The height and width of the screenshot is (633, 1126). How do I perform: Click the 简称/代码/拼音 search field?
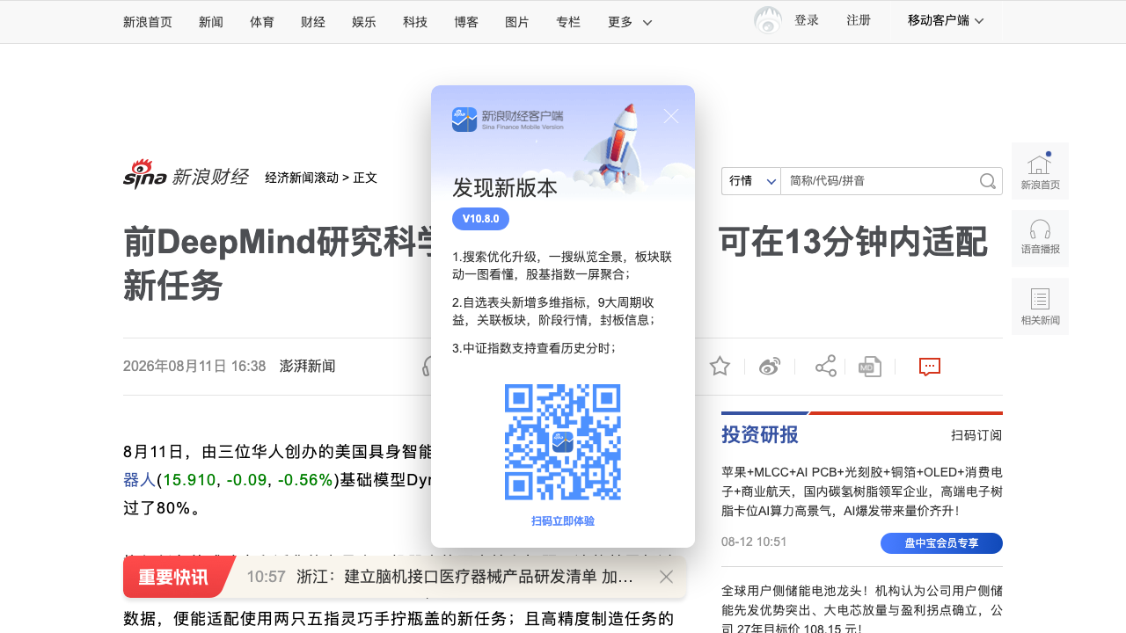880,181
